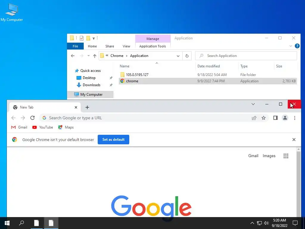The image size is (305, 229).
Task: Open Chrome profile avatar
Action: coord(285,118)
